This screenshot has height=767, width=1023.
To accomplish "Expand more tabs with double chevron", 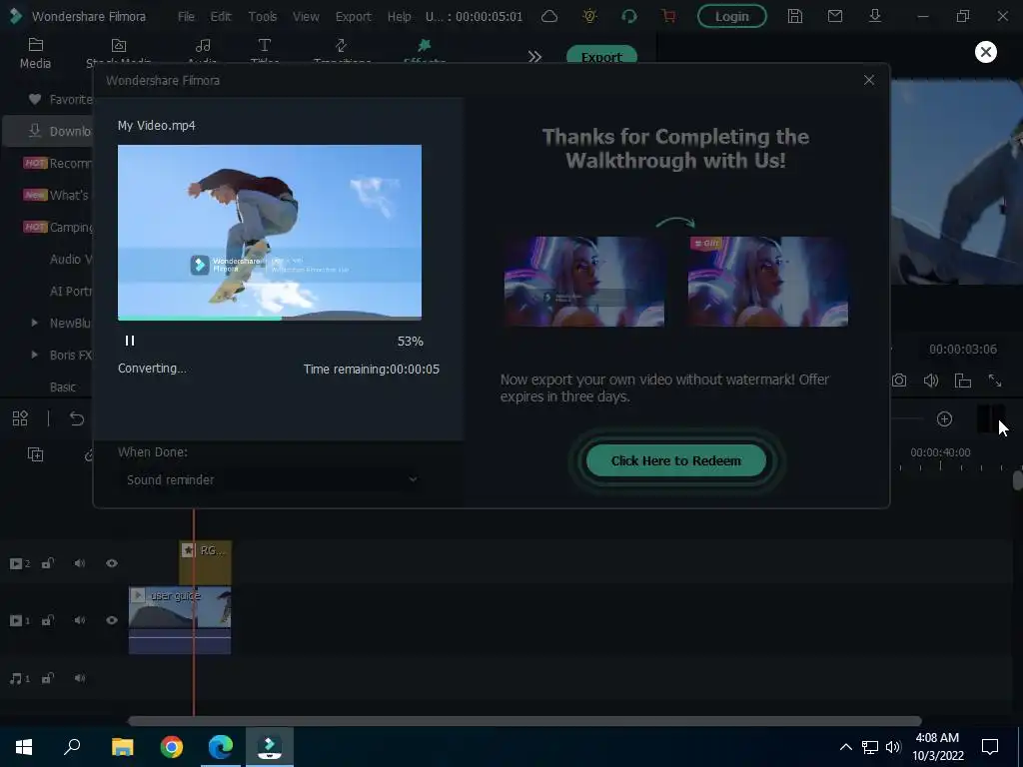I will 535,57.
